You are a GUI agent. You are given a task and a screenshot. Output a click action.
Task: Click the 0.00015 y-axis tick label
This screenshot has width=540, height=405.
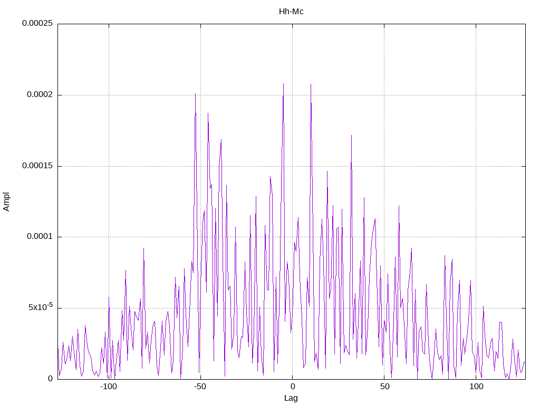coord(37,166)
